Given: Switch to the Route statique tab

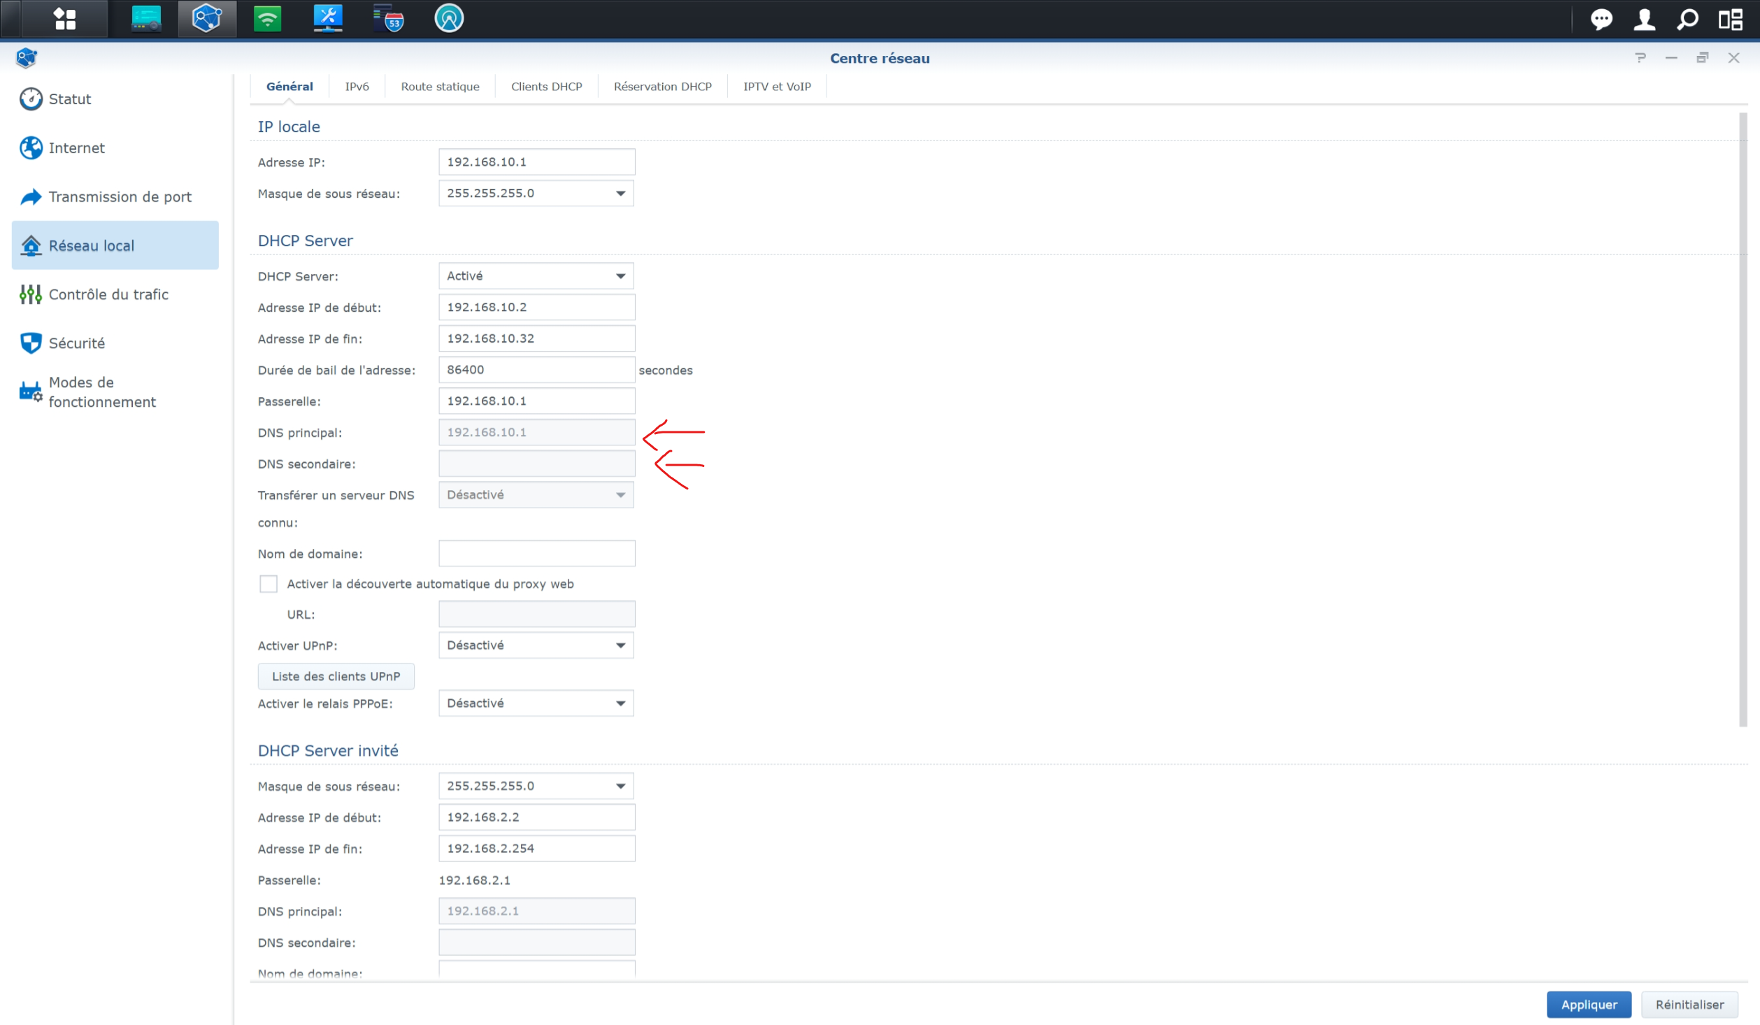Looking at the screenshot, I should click(440, 87).
